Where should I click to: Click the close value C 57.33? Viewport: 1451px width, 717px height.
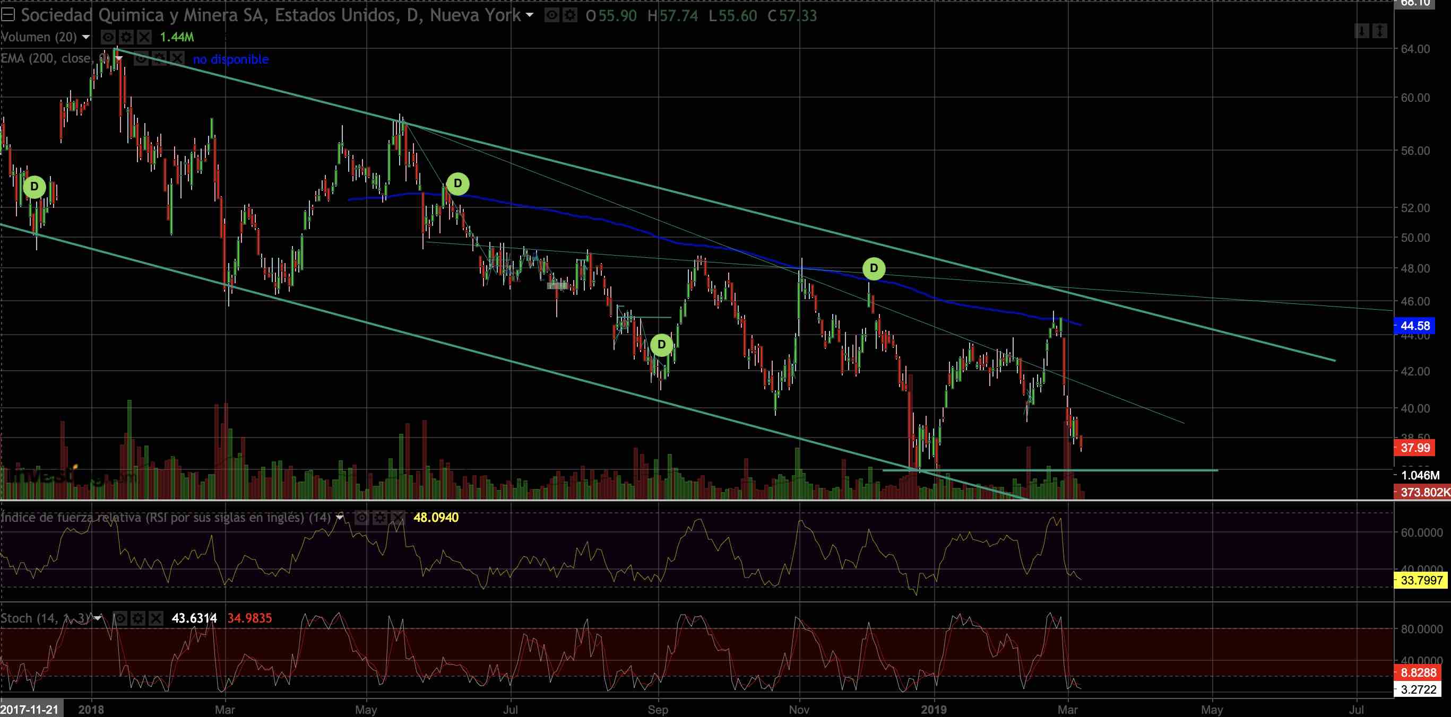(x=792, y=16)
